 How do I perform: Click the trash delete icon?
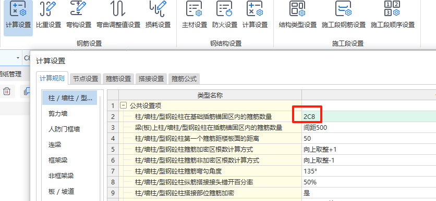tap(7, 91)
